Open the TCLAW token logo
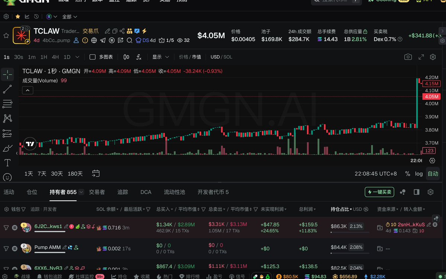This screenshot has height=279, width=446. coord(21,36)
